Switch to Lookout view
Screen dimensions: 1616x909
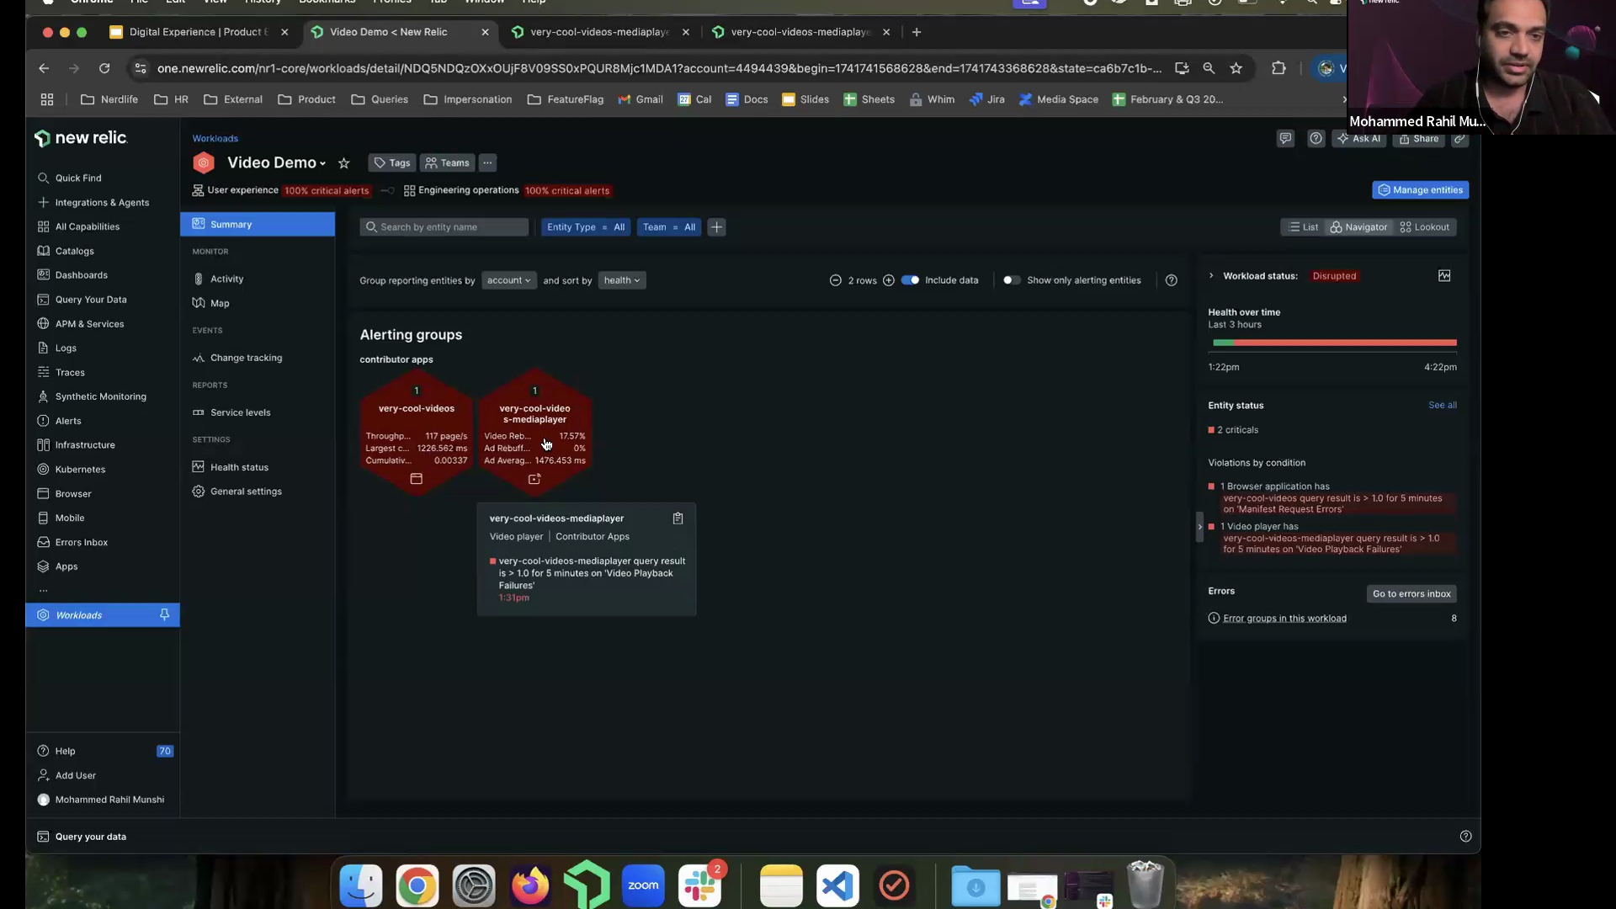[x=1424, y=227]
